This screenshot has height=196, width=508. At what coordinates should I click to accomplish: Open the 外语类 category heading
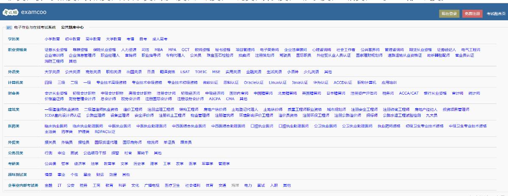(x=14, y=72)
